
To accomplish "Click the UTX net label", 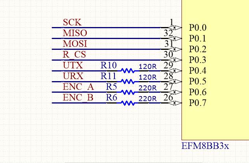I will click(73, 65).
